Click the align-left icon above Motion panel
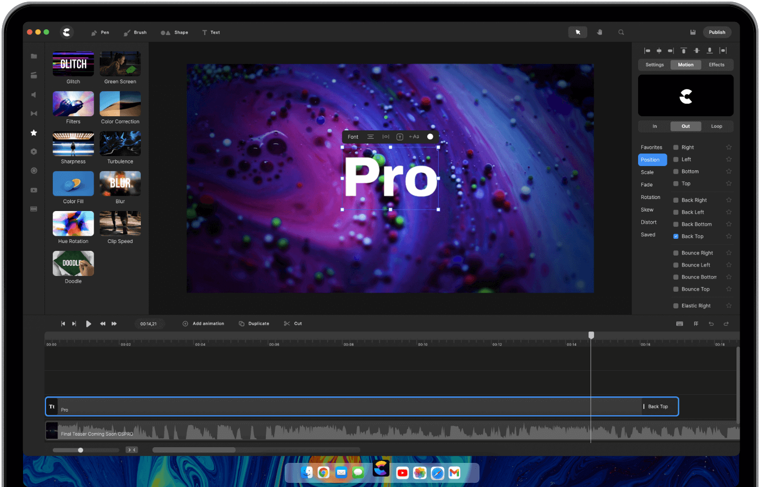The width and height of the screenshot is (759, 487). tap(648, 50)
